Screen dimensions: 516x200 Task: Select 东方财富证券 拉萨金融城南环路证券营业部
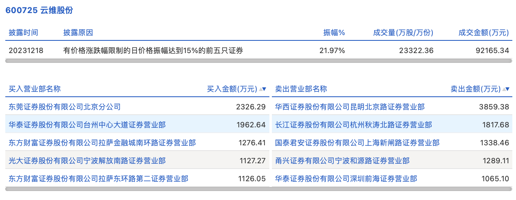pyautogui.click(x=102, y=143)
